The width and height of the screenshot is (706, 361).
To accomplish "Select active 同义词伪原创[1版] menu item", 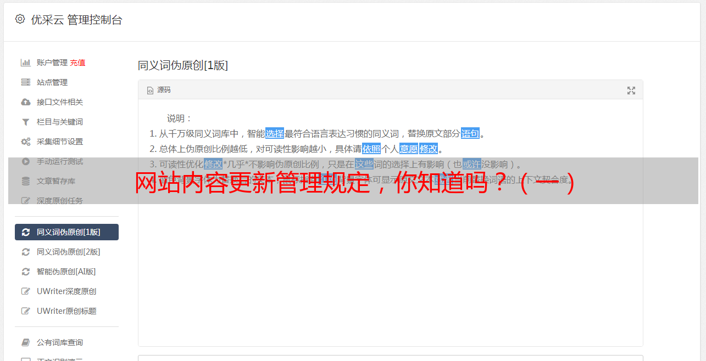I will (x=66, y=232).
